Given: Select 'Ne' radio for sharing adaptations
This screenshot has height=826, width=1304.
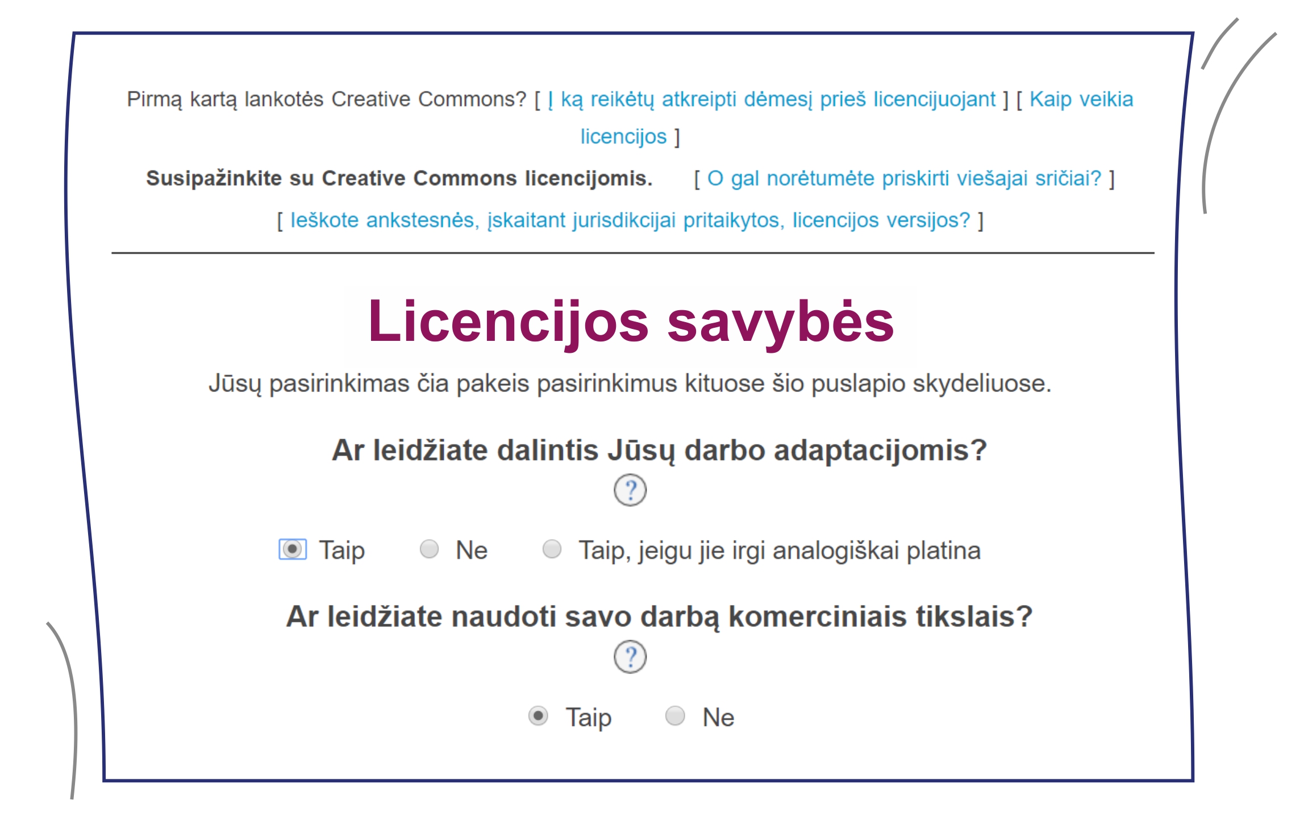Looking at the screenshot, I should [429, 549].
